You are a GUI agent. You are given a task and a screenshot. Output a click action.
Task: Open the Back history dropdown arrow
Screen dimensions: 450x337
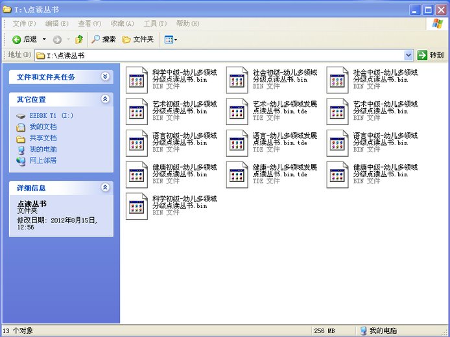click(x=44, y=40)
